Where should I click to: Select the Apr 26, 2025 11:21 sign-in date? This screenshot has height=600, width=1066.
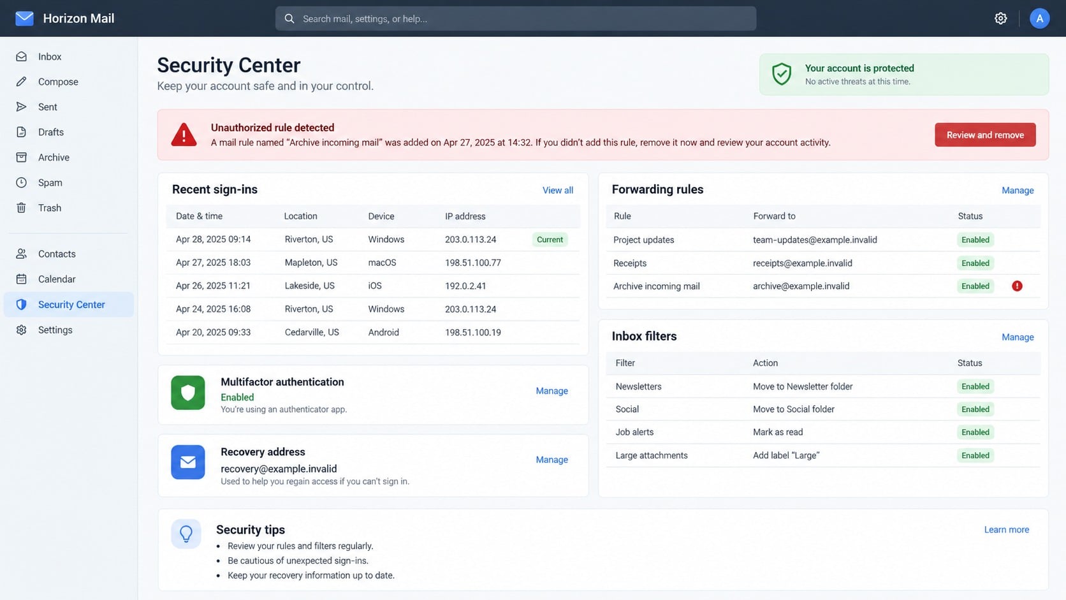pos(213,286)
